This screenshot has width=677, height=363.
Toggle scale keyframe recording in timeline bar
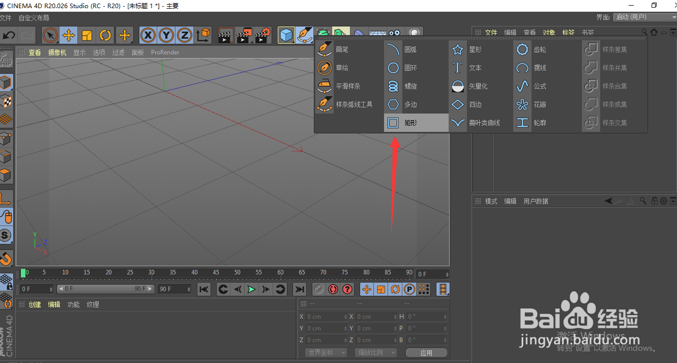pyautogui.click(x=380, y=289)
